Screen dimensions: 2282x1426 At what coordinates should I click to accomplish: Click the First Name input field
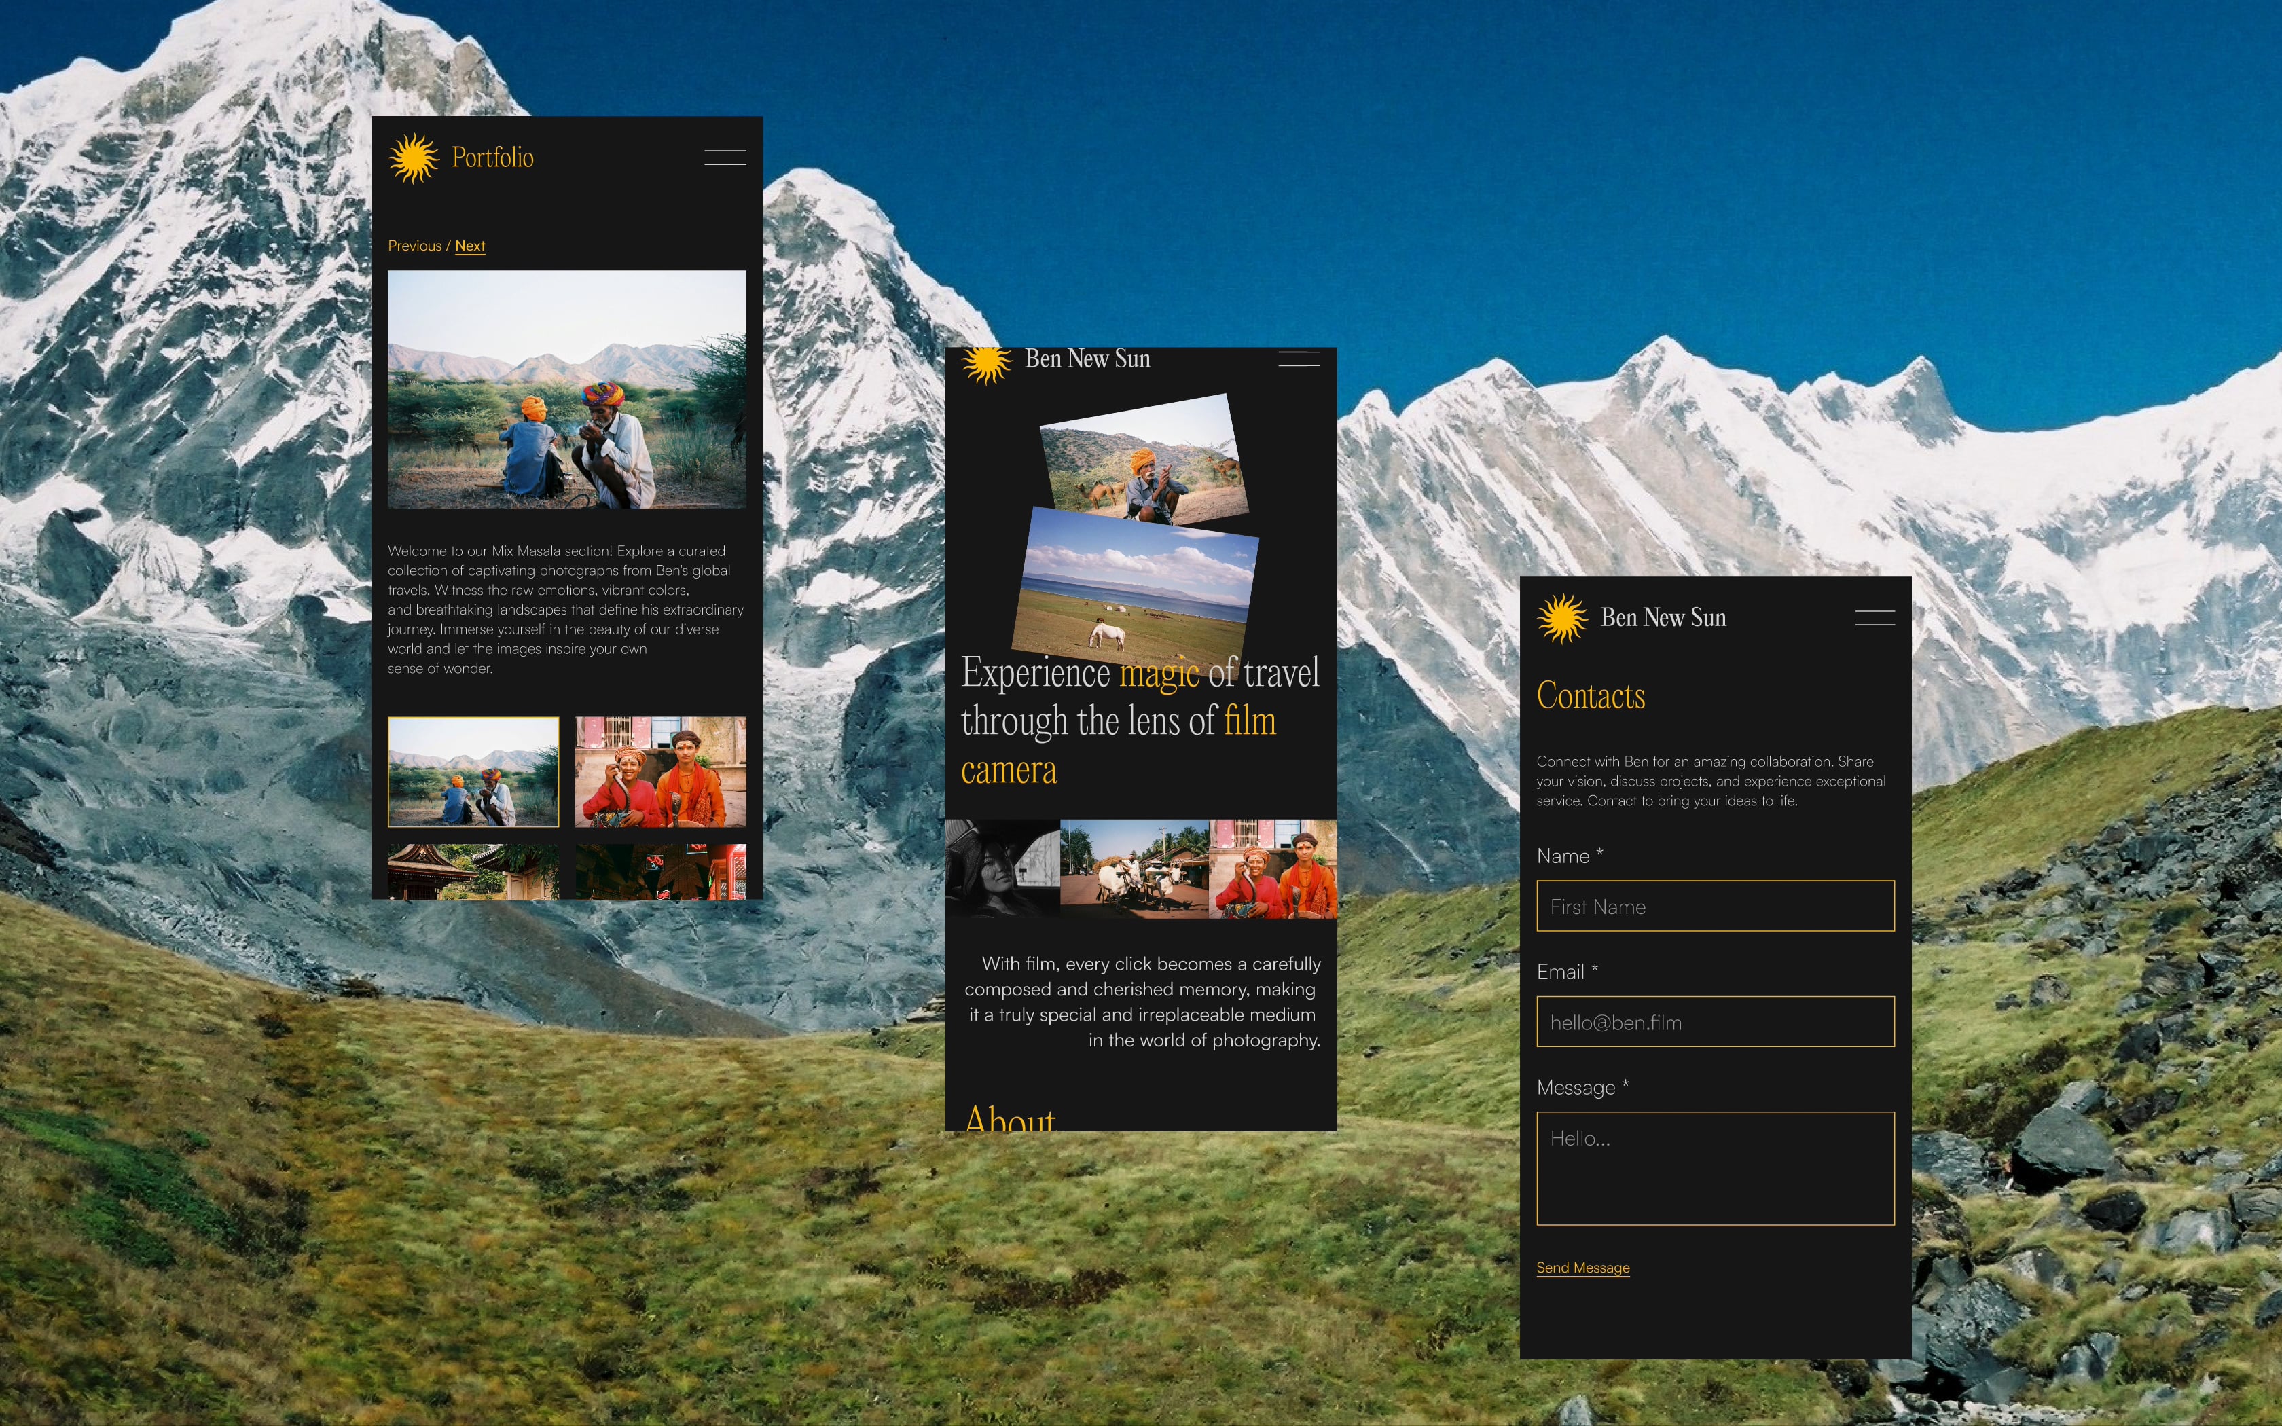click(x=1716, y=907)
